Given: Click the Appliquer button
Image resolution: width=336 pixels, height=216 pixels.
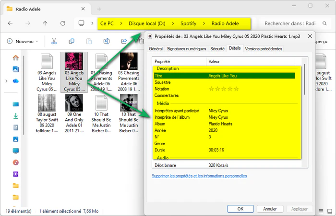Looking at the screenshot, I should click(x=299, y=209).
